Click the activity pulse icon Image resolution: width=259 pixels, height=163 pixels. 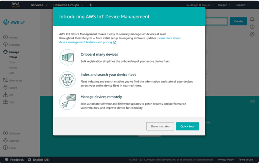click(252, 34)
